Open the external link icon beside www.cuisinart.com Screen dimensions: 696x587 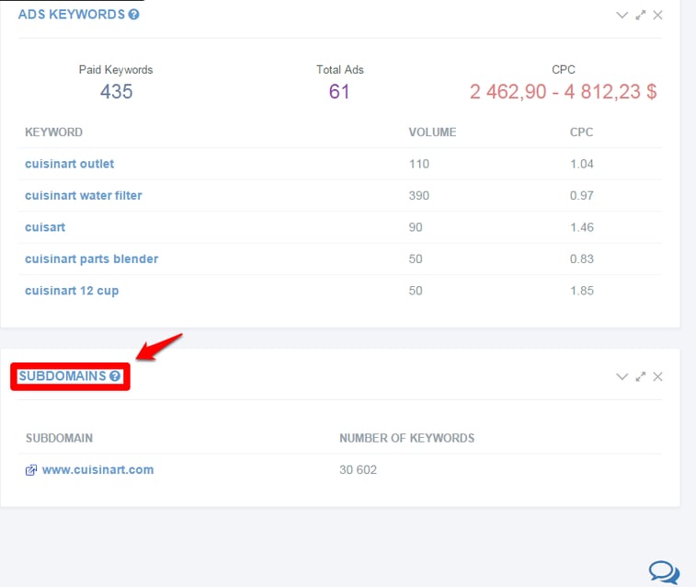31,470
